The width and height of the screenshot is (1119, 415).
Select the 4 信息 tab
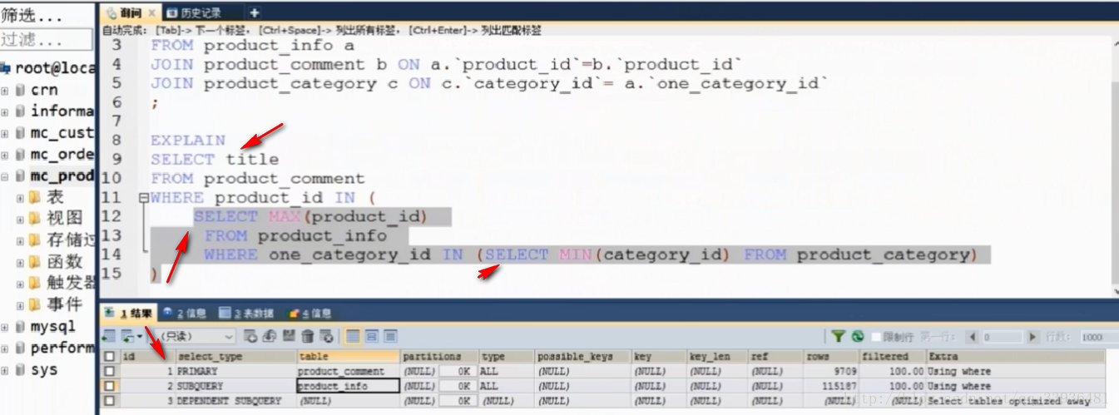[x=309, y=314]
